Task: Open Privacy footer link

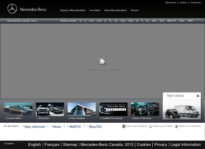Action: 161,145
